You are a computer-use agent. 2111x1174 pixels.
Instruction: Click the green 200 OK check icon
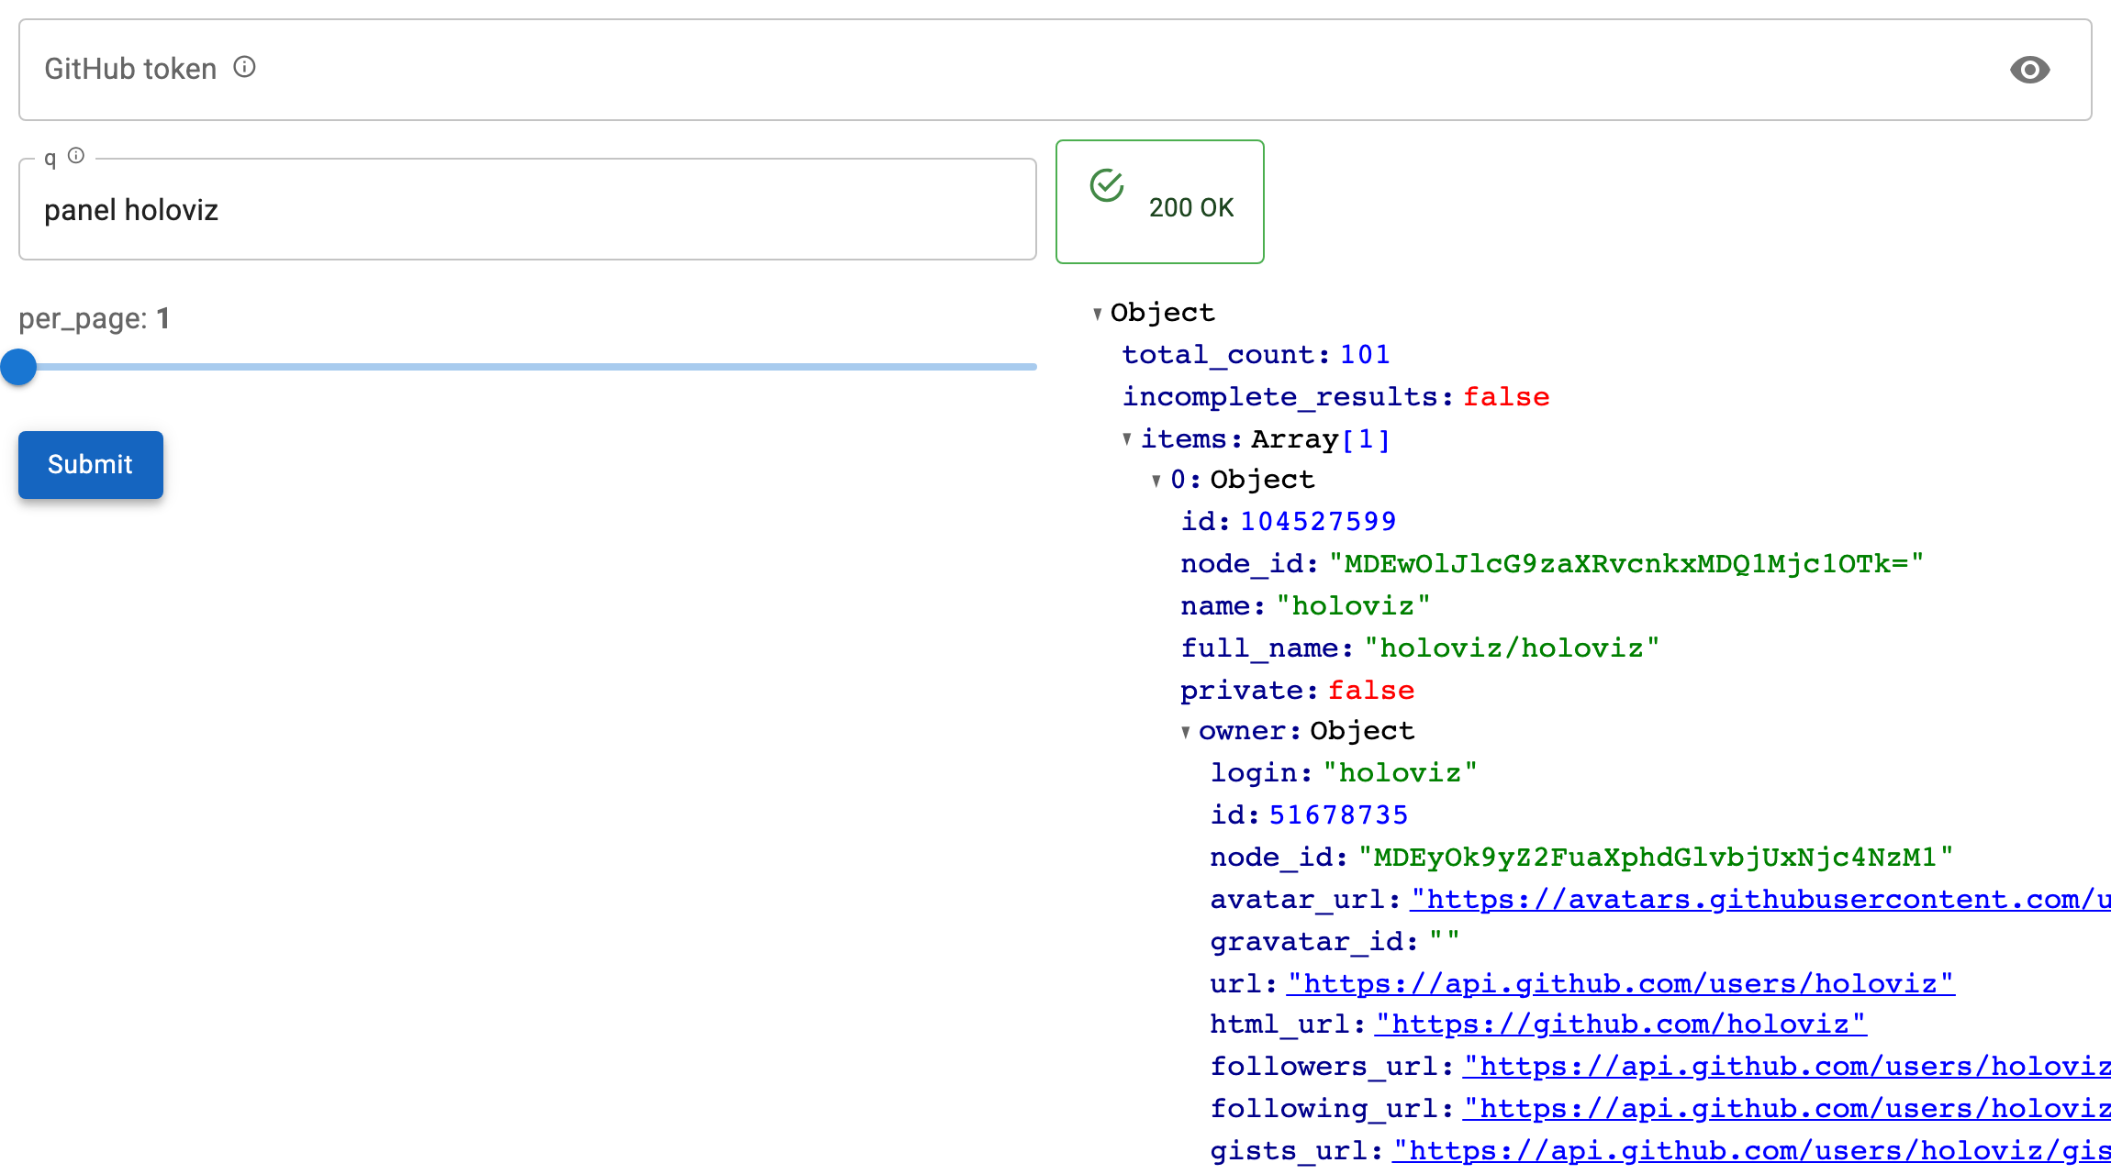(x=1107, y=185)
